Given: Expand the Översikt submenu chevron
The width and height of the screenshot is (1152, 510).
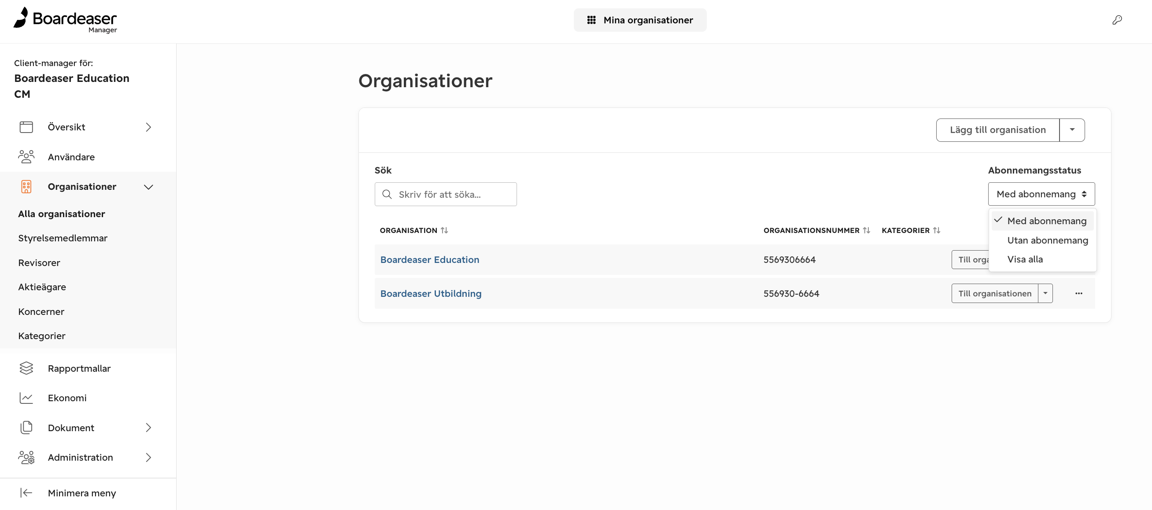Looking at the screenshot, I should (x=148, y=127).
